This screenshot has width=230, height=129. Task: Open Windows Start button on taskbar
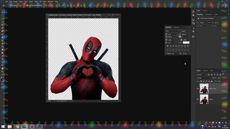click(x=3, y=126)
